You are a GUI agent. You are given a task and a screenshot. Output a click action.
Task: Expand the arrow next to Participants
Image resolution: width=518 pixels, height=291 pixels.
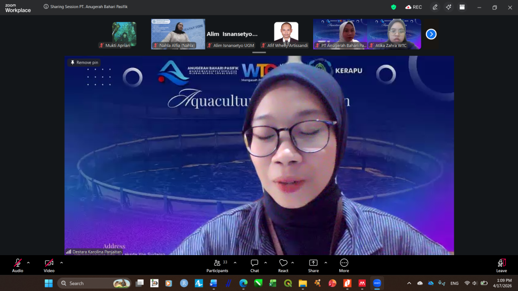tap(235, 263)
